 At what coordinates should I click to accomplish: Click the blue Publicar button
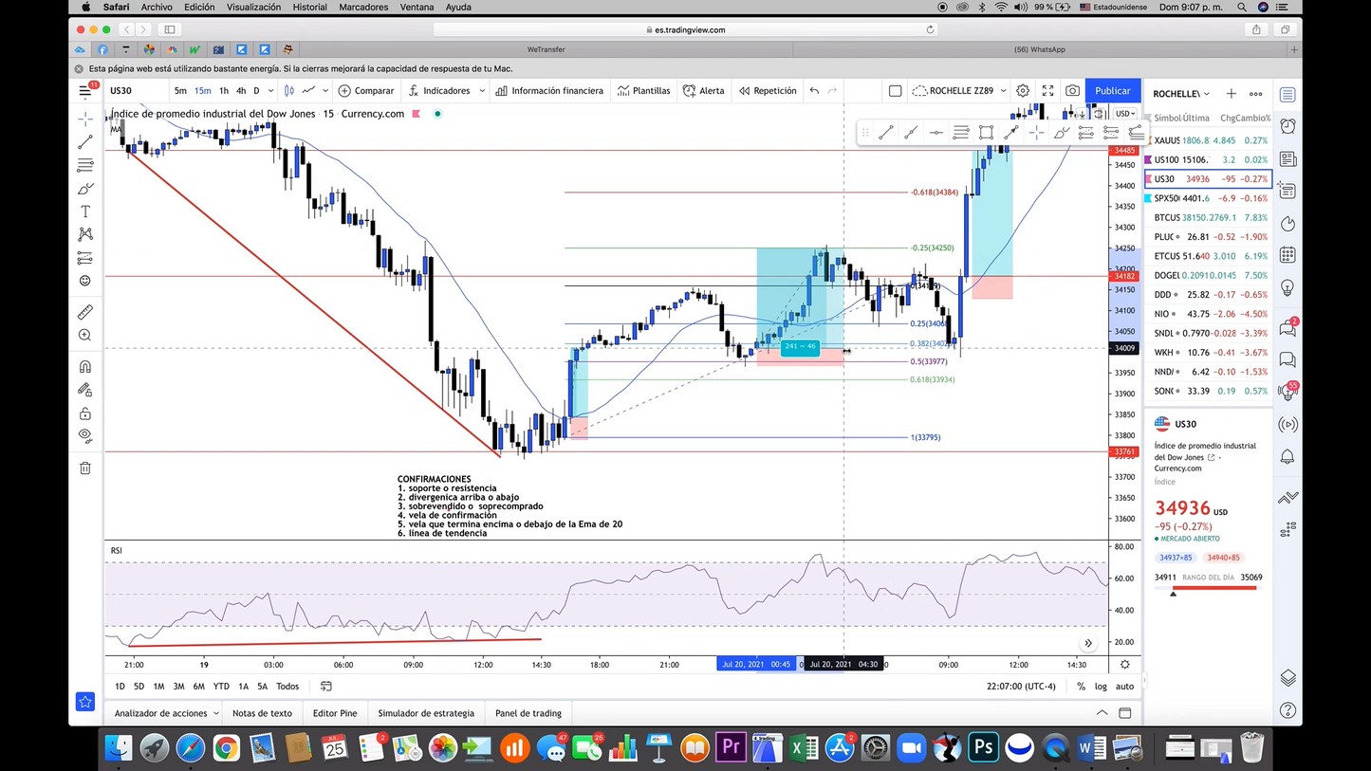click(1112, 91)
